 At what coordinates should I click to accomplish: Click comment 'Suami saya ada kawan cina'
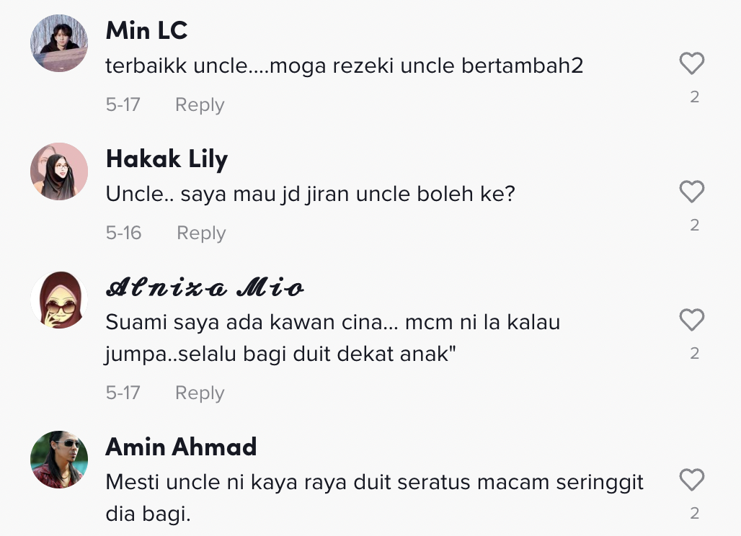point(332,338)
